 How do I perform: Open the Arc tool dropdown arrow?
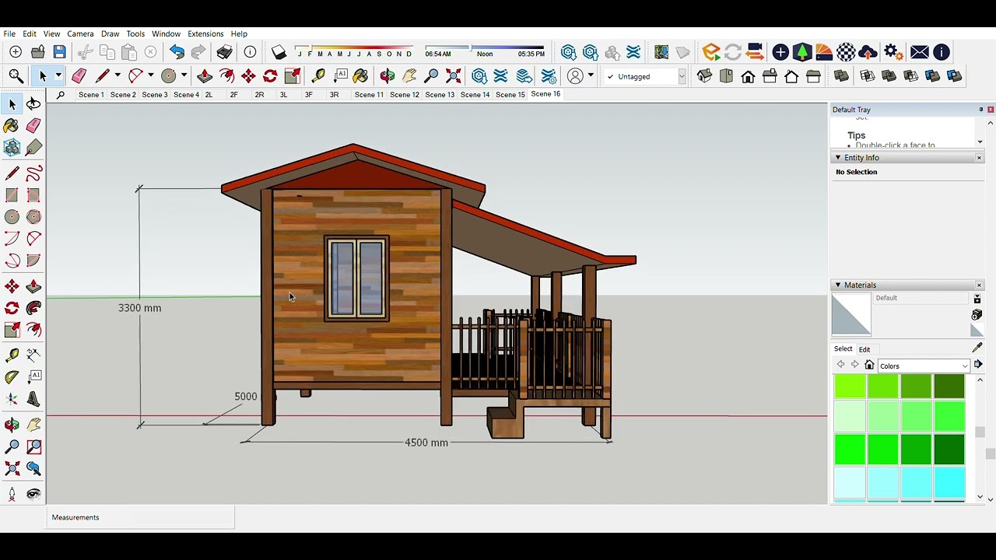coord(150,75)
